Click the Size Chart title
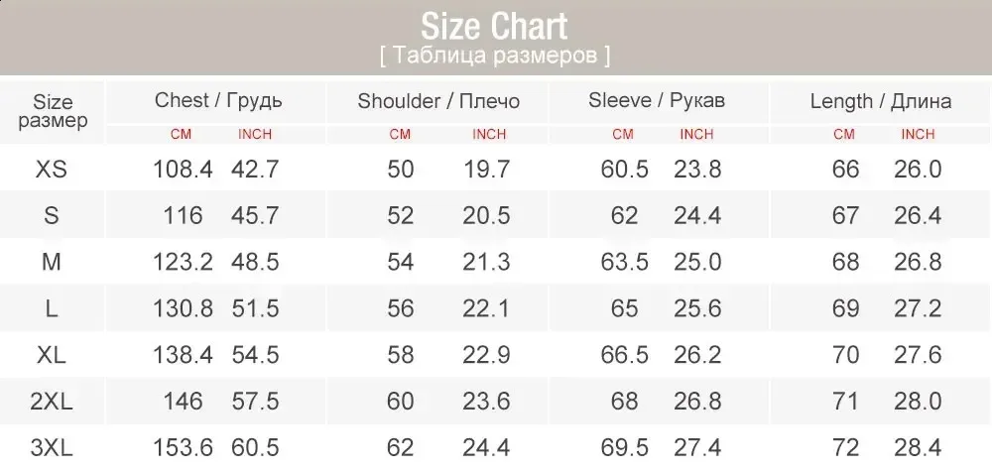This screenshot has width=992, height=471. click(495, 24)
